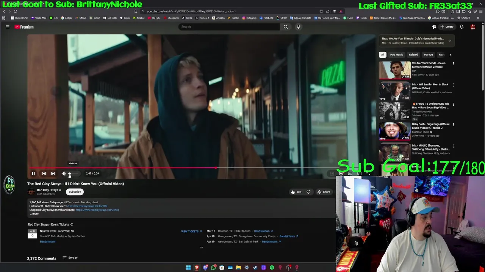Expand the description with ...more
The width and height of the screenshot is (485, 272).
tap(34, 214)
